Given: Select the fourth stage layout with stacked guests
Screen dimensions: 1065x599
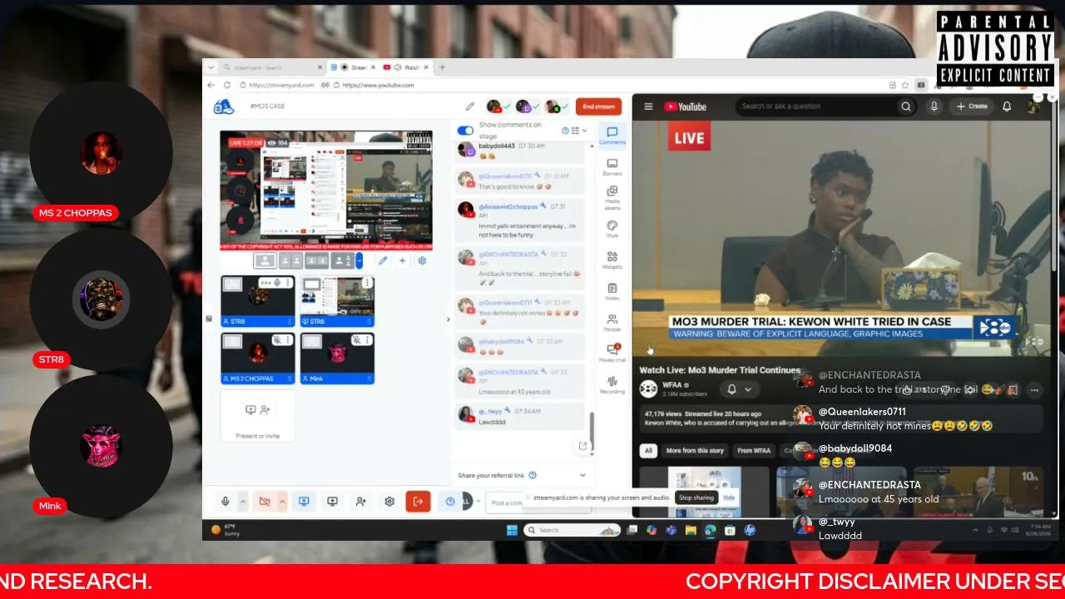Looking at the screenshot, I should click(342, 260).
